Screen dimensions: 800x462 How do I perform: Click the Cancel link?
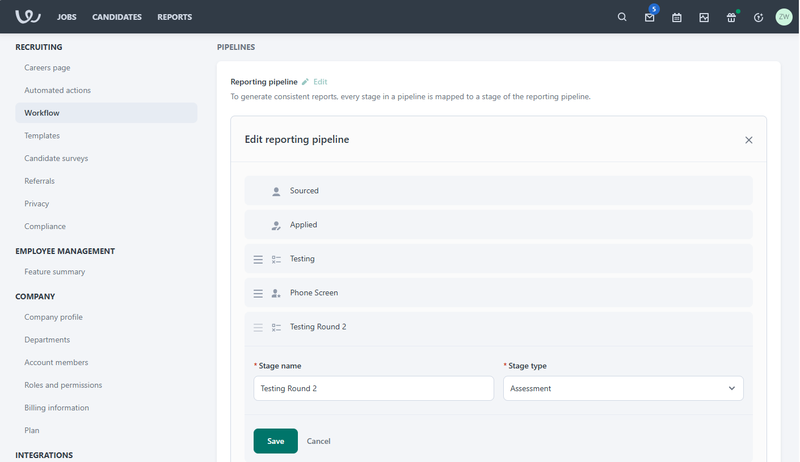(x=318, y=441)
